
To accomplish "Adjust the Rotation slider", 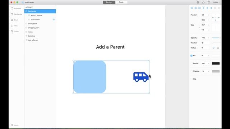I will click(x=216, y=43).
